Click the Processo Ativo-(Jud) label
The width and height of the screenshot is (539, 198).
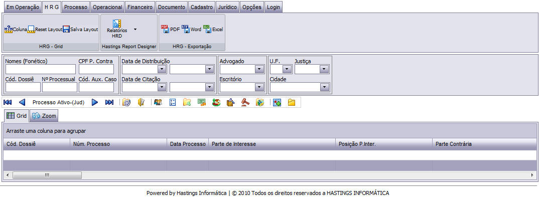point(58,102)
